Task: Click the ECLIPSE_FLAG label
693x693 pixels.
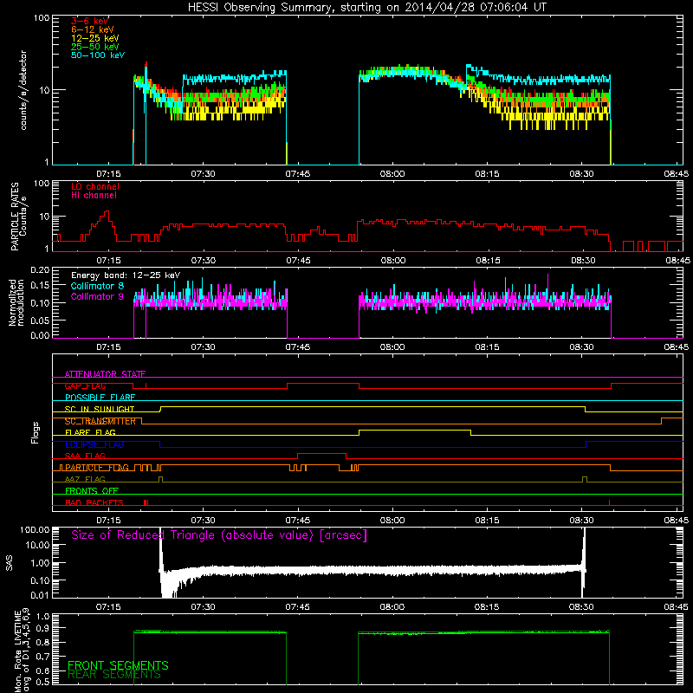Action: pyautogui.click(x=94, y=444)
